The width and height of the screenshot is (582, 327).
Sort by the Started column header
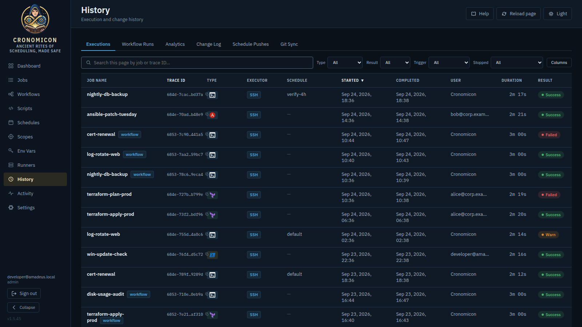(352, 80)
